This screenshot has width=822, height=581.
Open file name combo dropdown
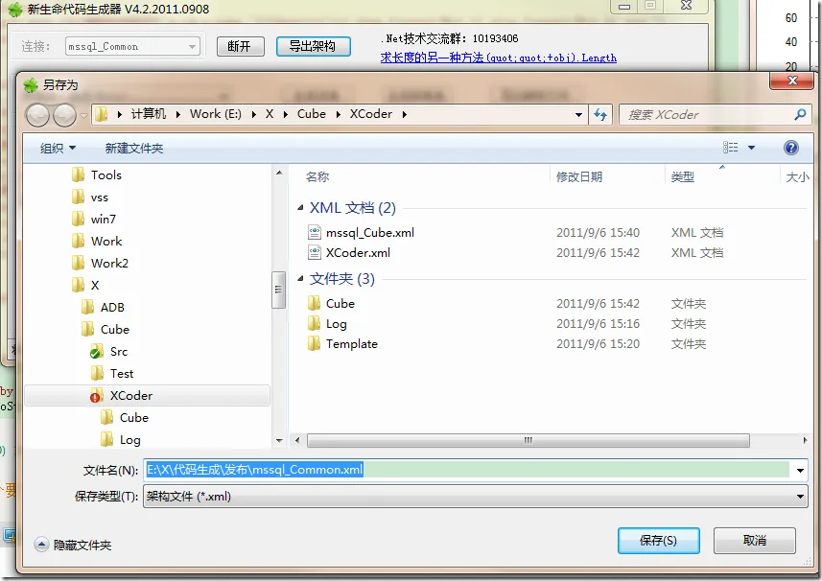pyautogui.click(x=800, y=470)
